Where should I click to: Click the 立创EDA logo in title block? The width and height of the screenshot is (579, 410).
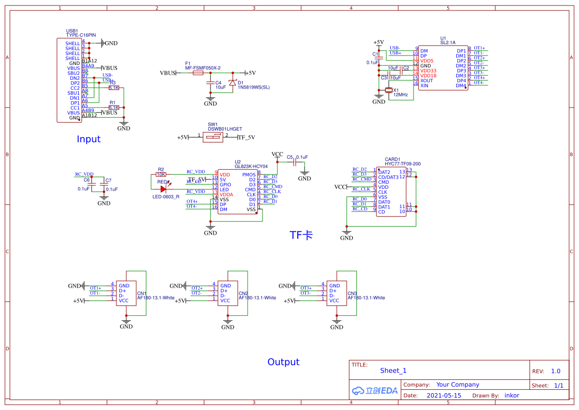click(375, 390)
